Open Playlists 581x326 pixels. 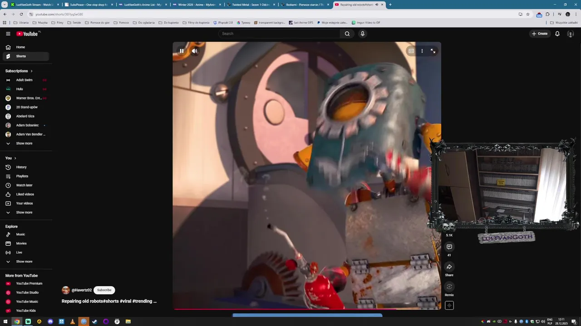(26, 176)
